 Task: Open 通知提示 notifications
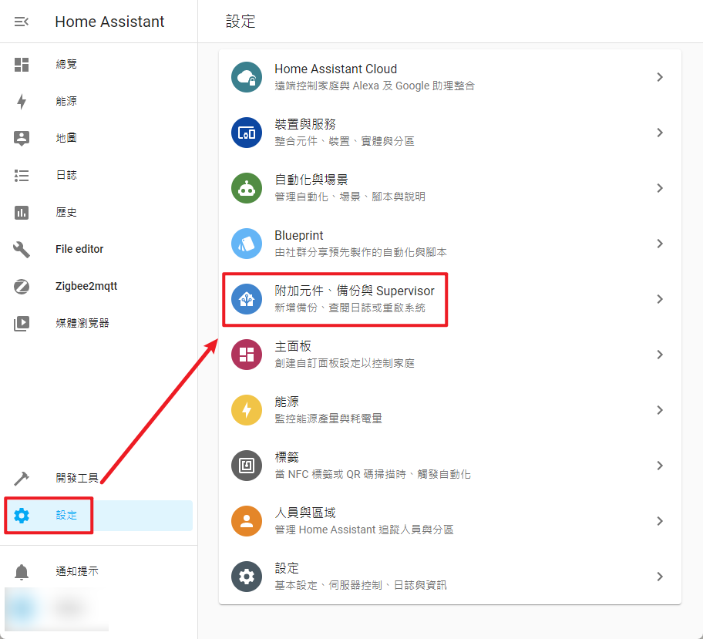click(x=77, y=571)
